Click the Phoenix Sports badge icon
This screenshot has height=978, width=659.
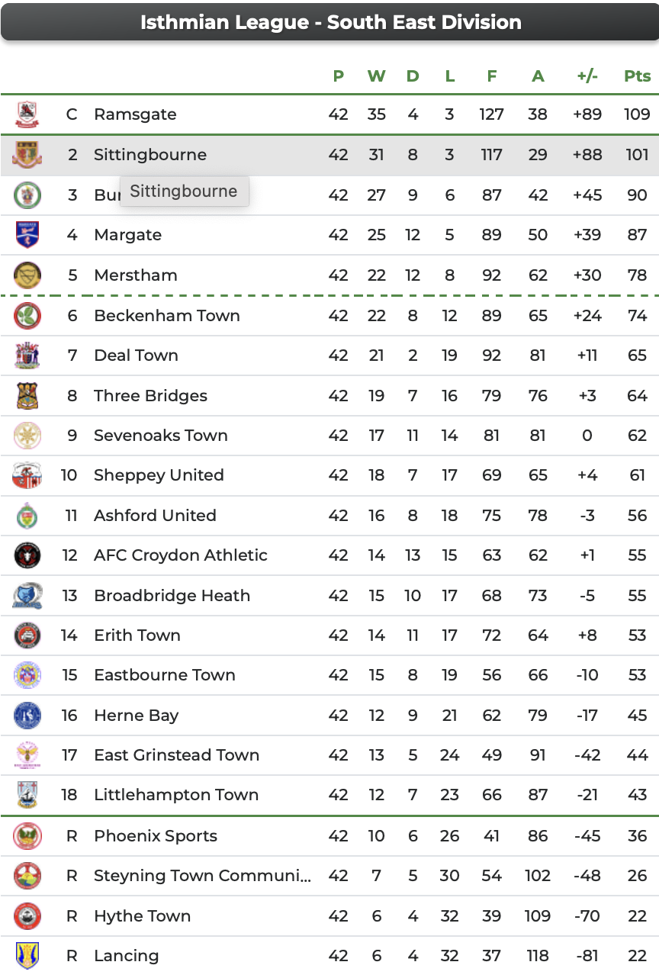[27, 836]
